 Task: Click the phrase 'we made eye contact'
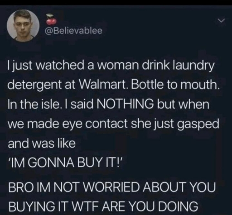(68, 123)
